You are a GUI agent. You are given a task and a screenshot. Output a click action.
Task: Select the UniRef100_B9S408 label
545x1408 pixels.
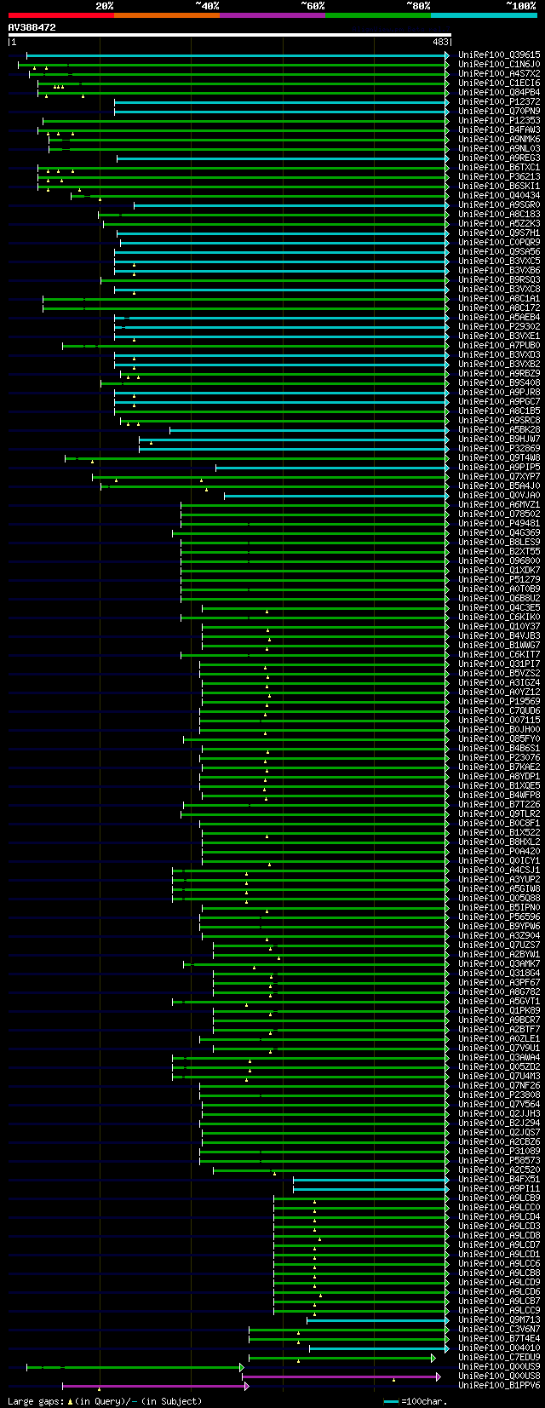pyautogui.click(x=499, y=383)
